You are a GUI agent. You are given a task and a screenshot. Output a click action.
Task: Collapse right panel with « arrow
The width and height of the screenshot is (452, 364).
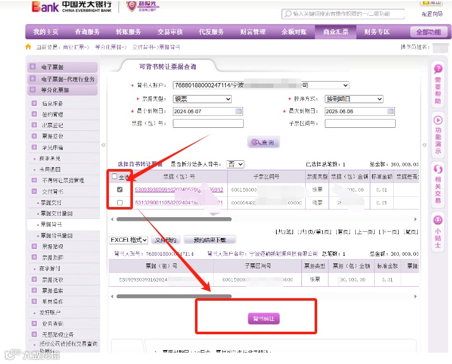425,145
